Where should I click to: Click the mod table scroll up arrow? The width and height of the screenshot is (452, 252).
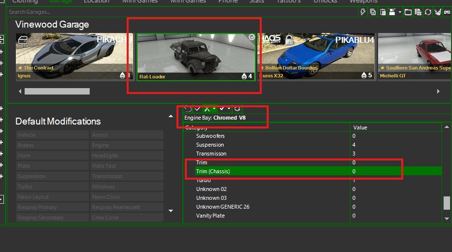pos(447,127)
